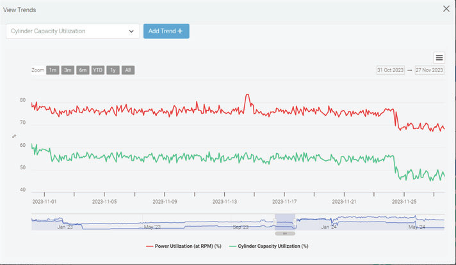Edit the start date 31 Oct 2023
This screenshot has height=265, width=456.
pyautogui.click(x=391, y=70)
